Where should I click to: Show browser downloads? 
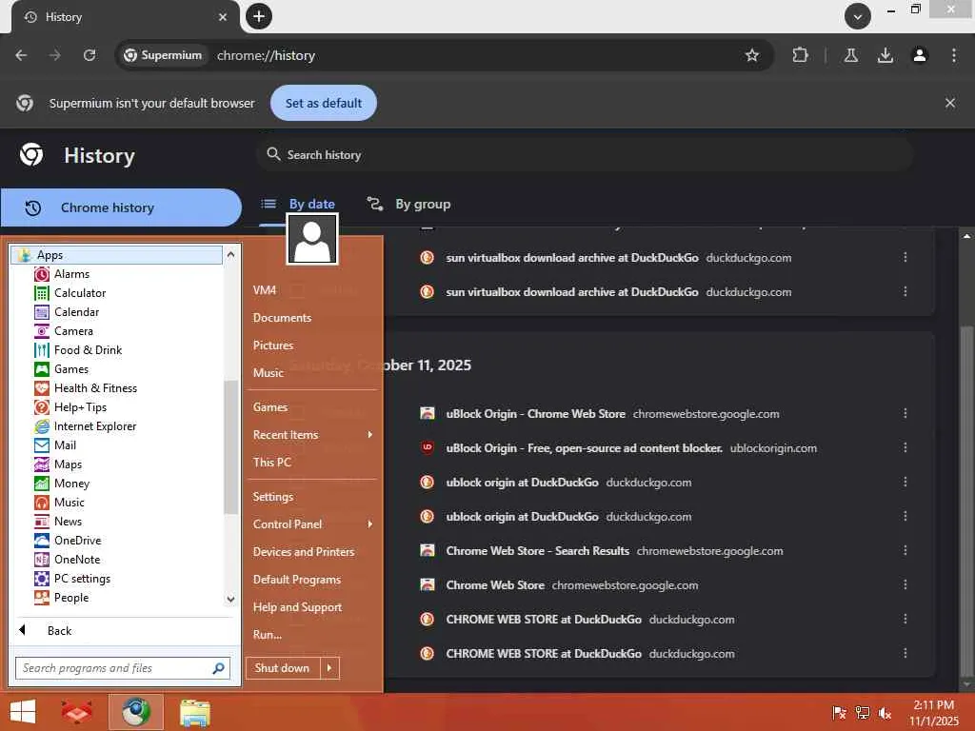pyautogui.click(x=885, y=55)
